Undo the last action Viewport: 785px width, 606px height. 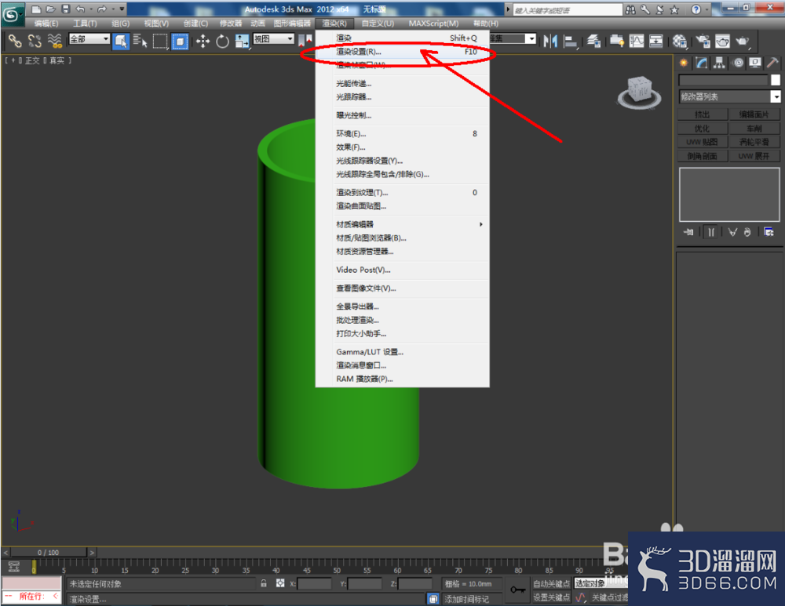[x=80, y=9]
